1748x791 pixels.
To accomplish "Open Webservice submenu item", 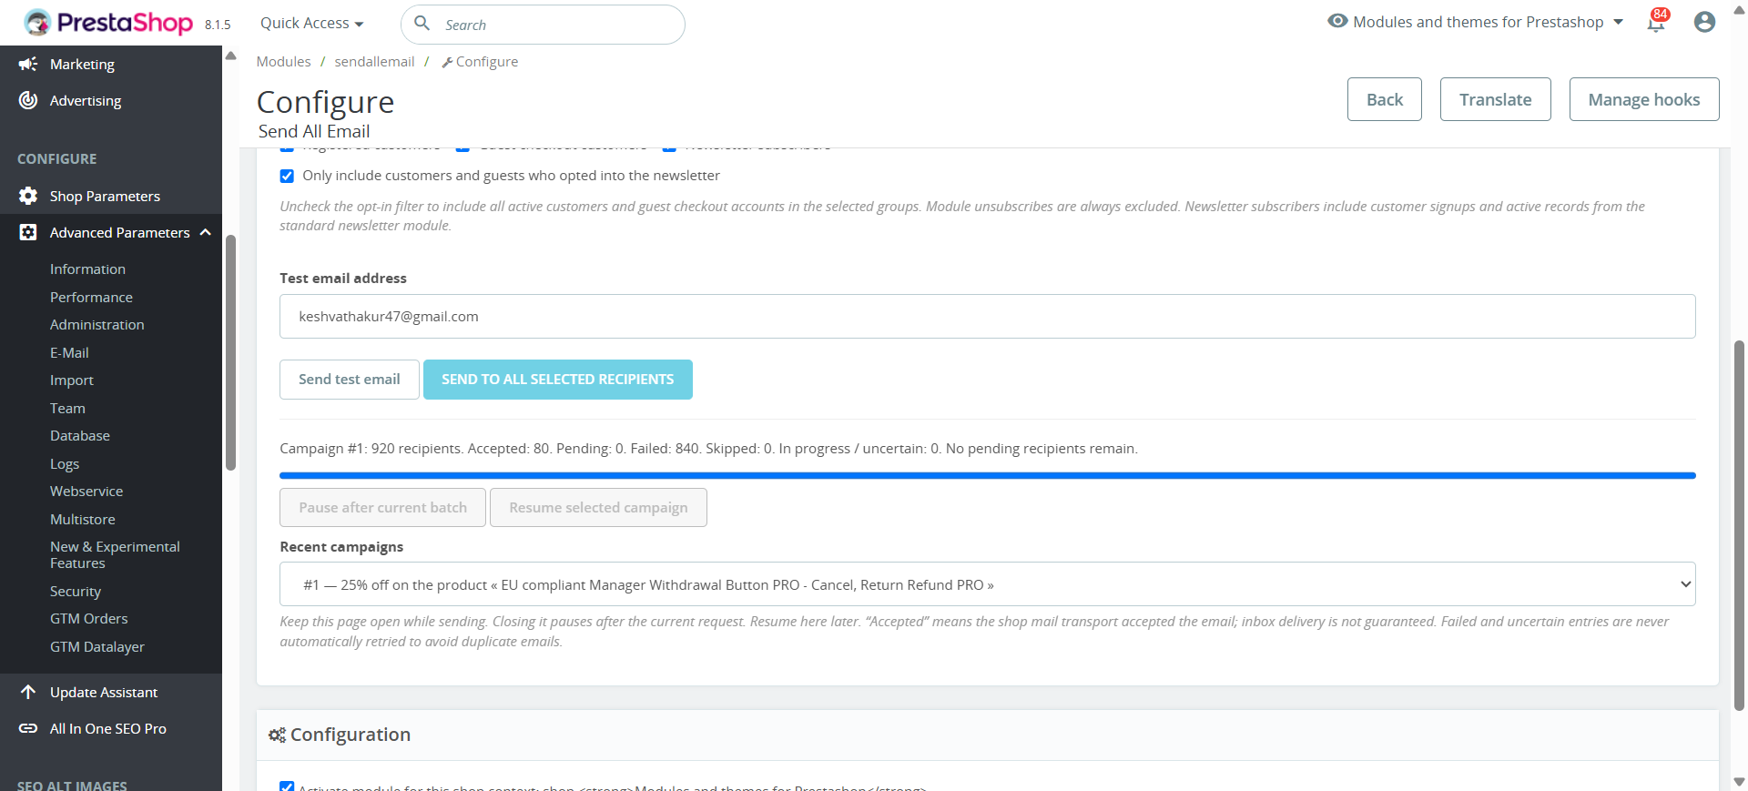I will [86, 492].
